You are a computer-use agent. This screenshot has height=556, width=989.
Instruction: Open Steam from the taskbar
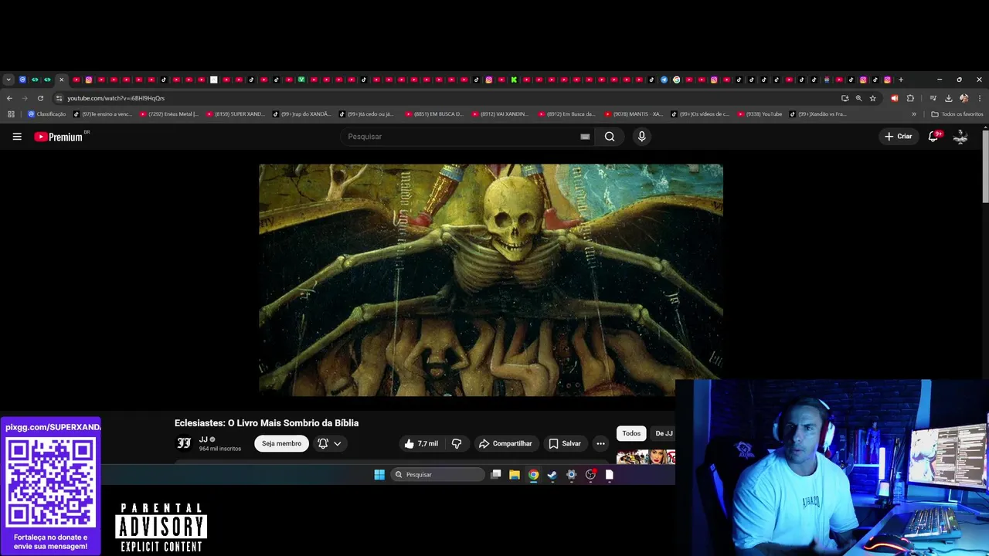point(552,475)
